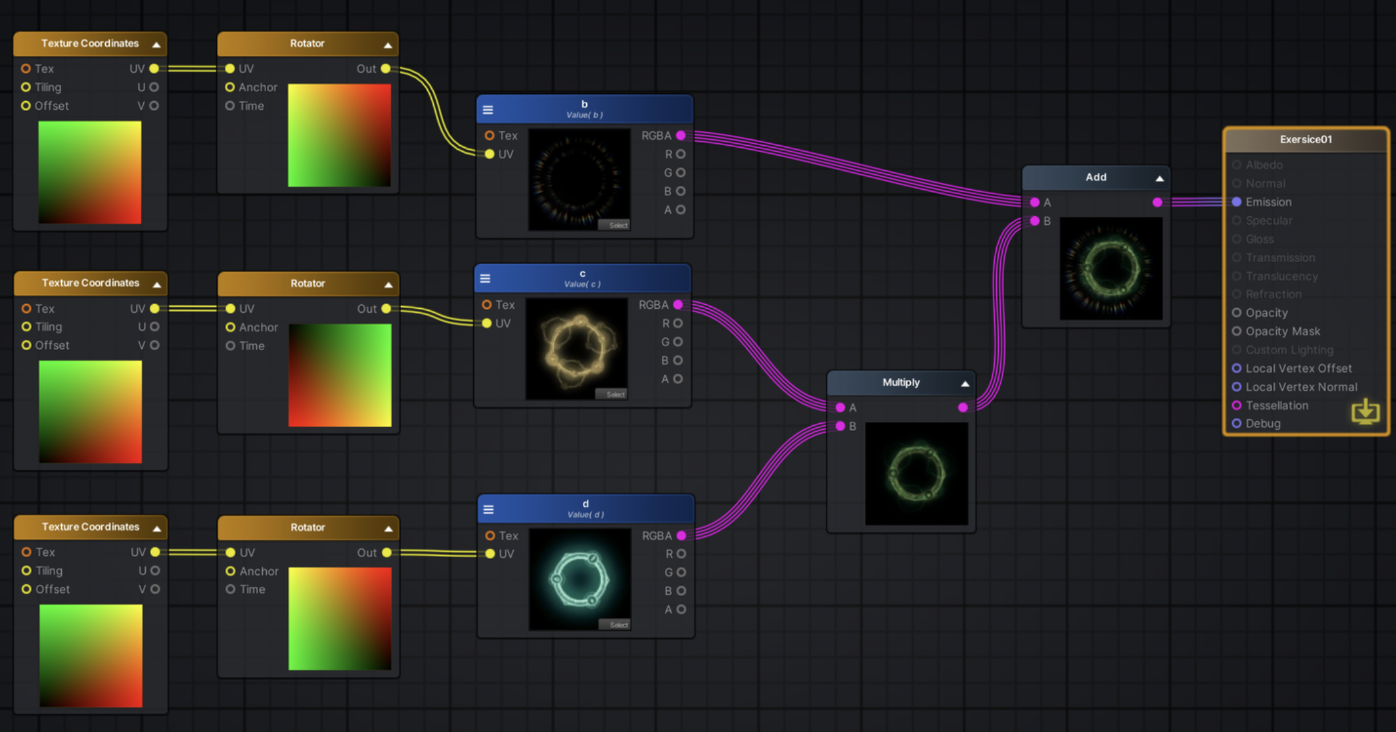Collapse the Add node preview

coord(1159,178)
